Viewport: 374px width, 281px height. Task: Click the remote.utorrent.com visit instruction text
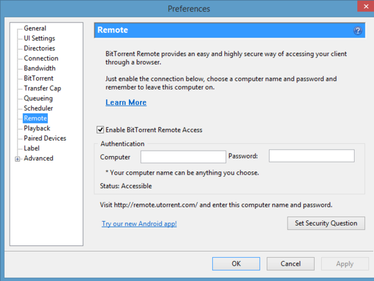[216, 205]
